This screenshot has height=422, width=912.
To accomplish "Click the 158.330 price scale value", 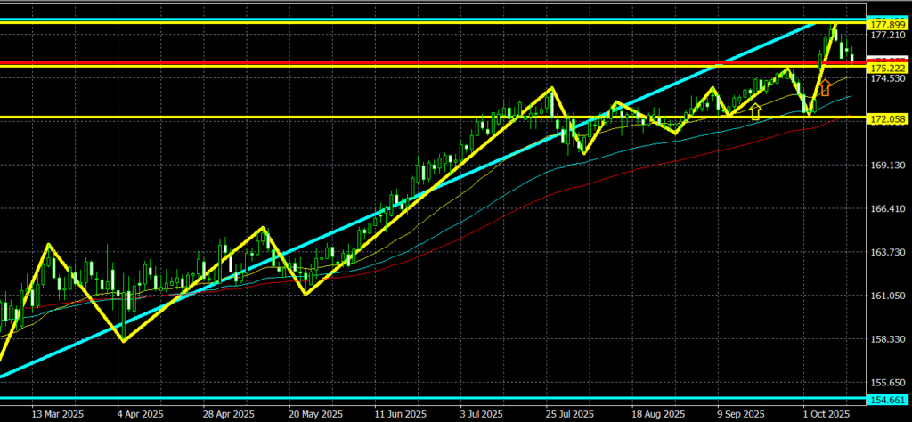I will (x=886, y=339).
